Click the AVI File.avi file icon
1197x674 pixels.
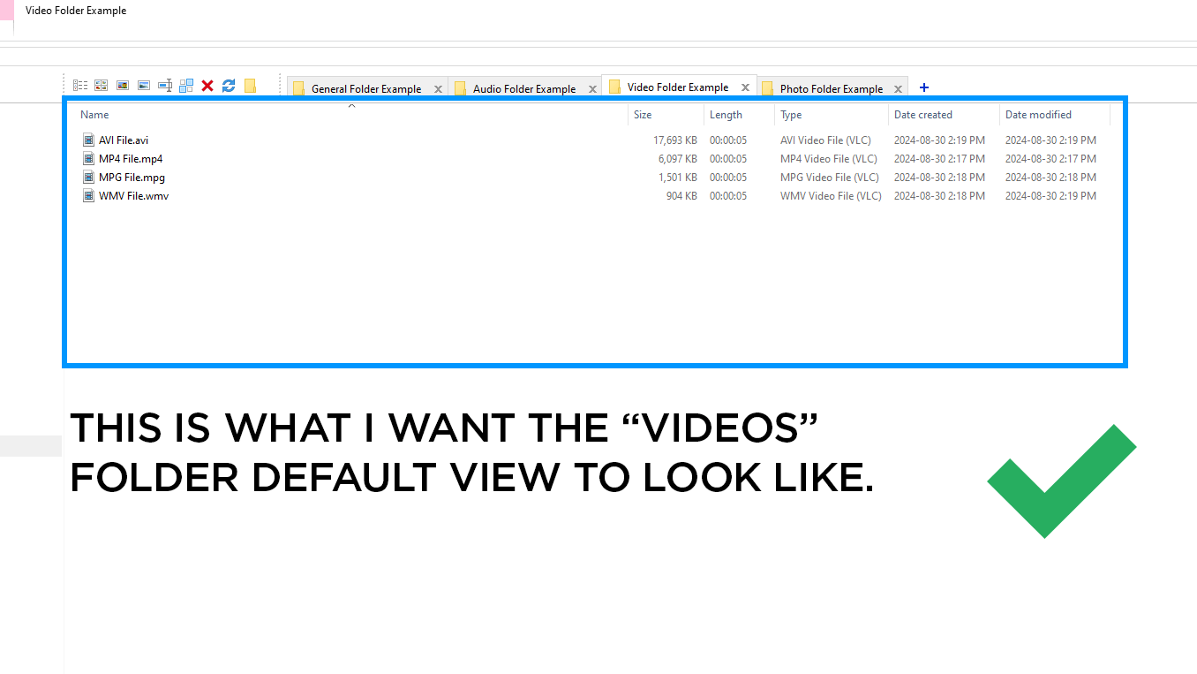[88, 140]
